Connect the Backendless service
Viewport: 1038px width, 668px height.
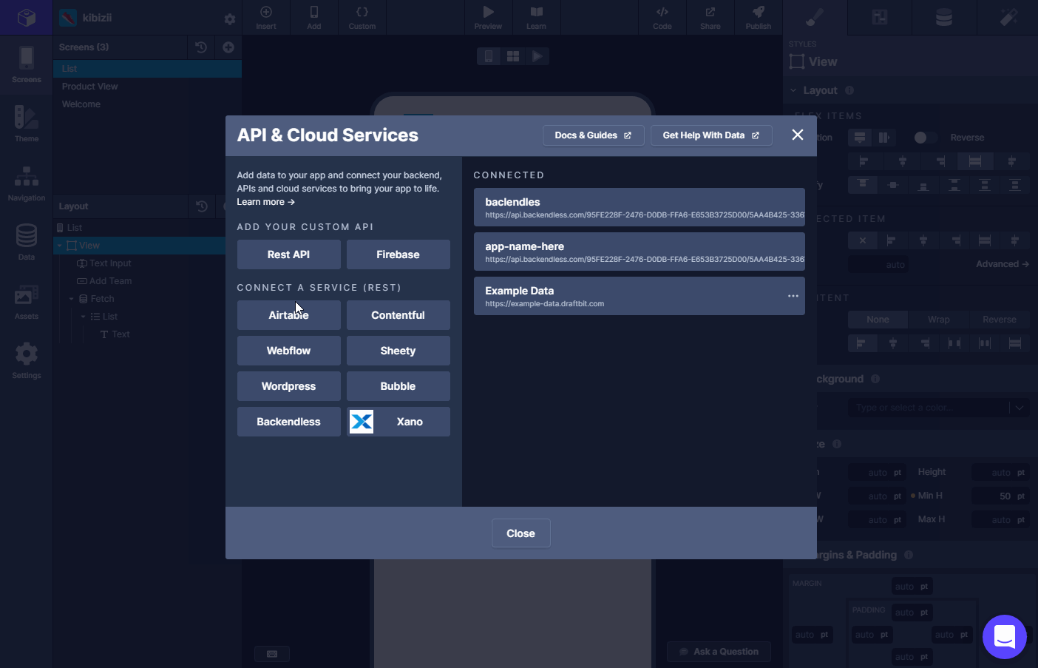(x=288, y=422)
